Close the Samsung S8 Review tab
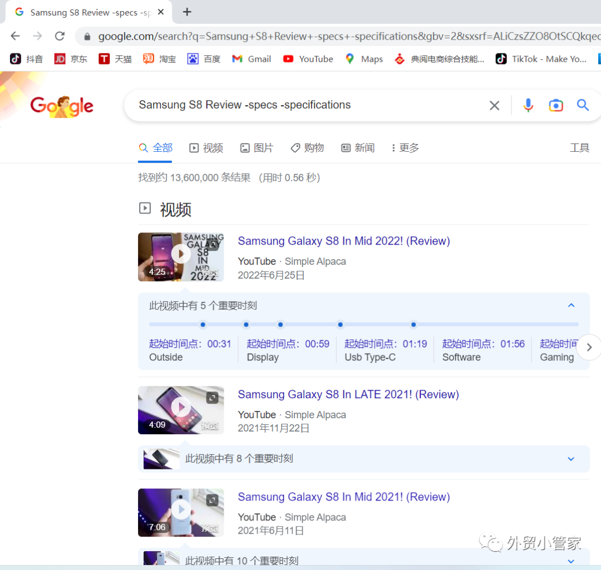 click(161, 12)
